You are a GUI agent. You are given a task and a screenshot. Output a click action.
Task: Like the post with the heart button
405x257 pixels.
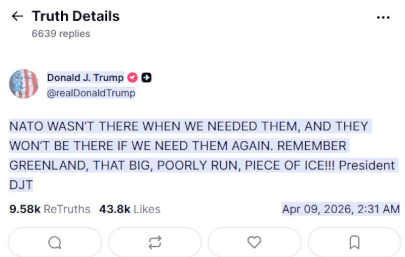(254, 243)
